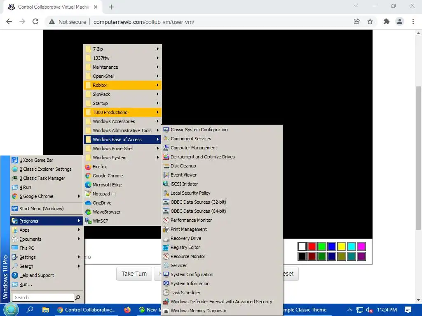Launch Computer Management icon
422x316 pixels.
166,148
